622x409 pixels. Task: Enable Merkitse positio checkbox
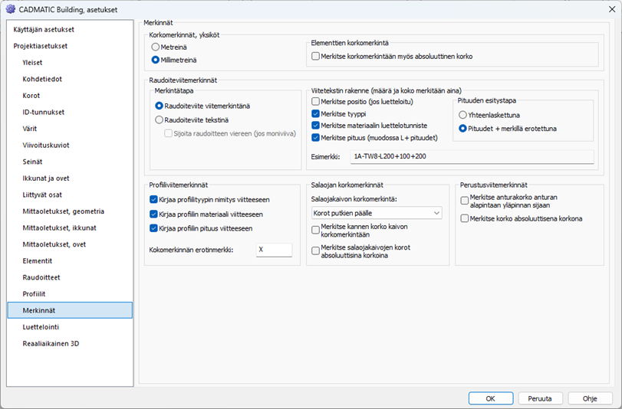pyautogui.click(x=316, y=101)
